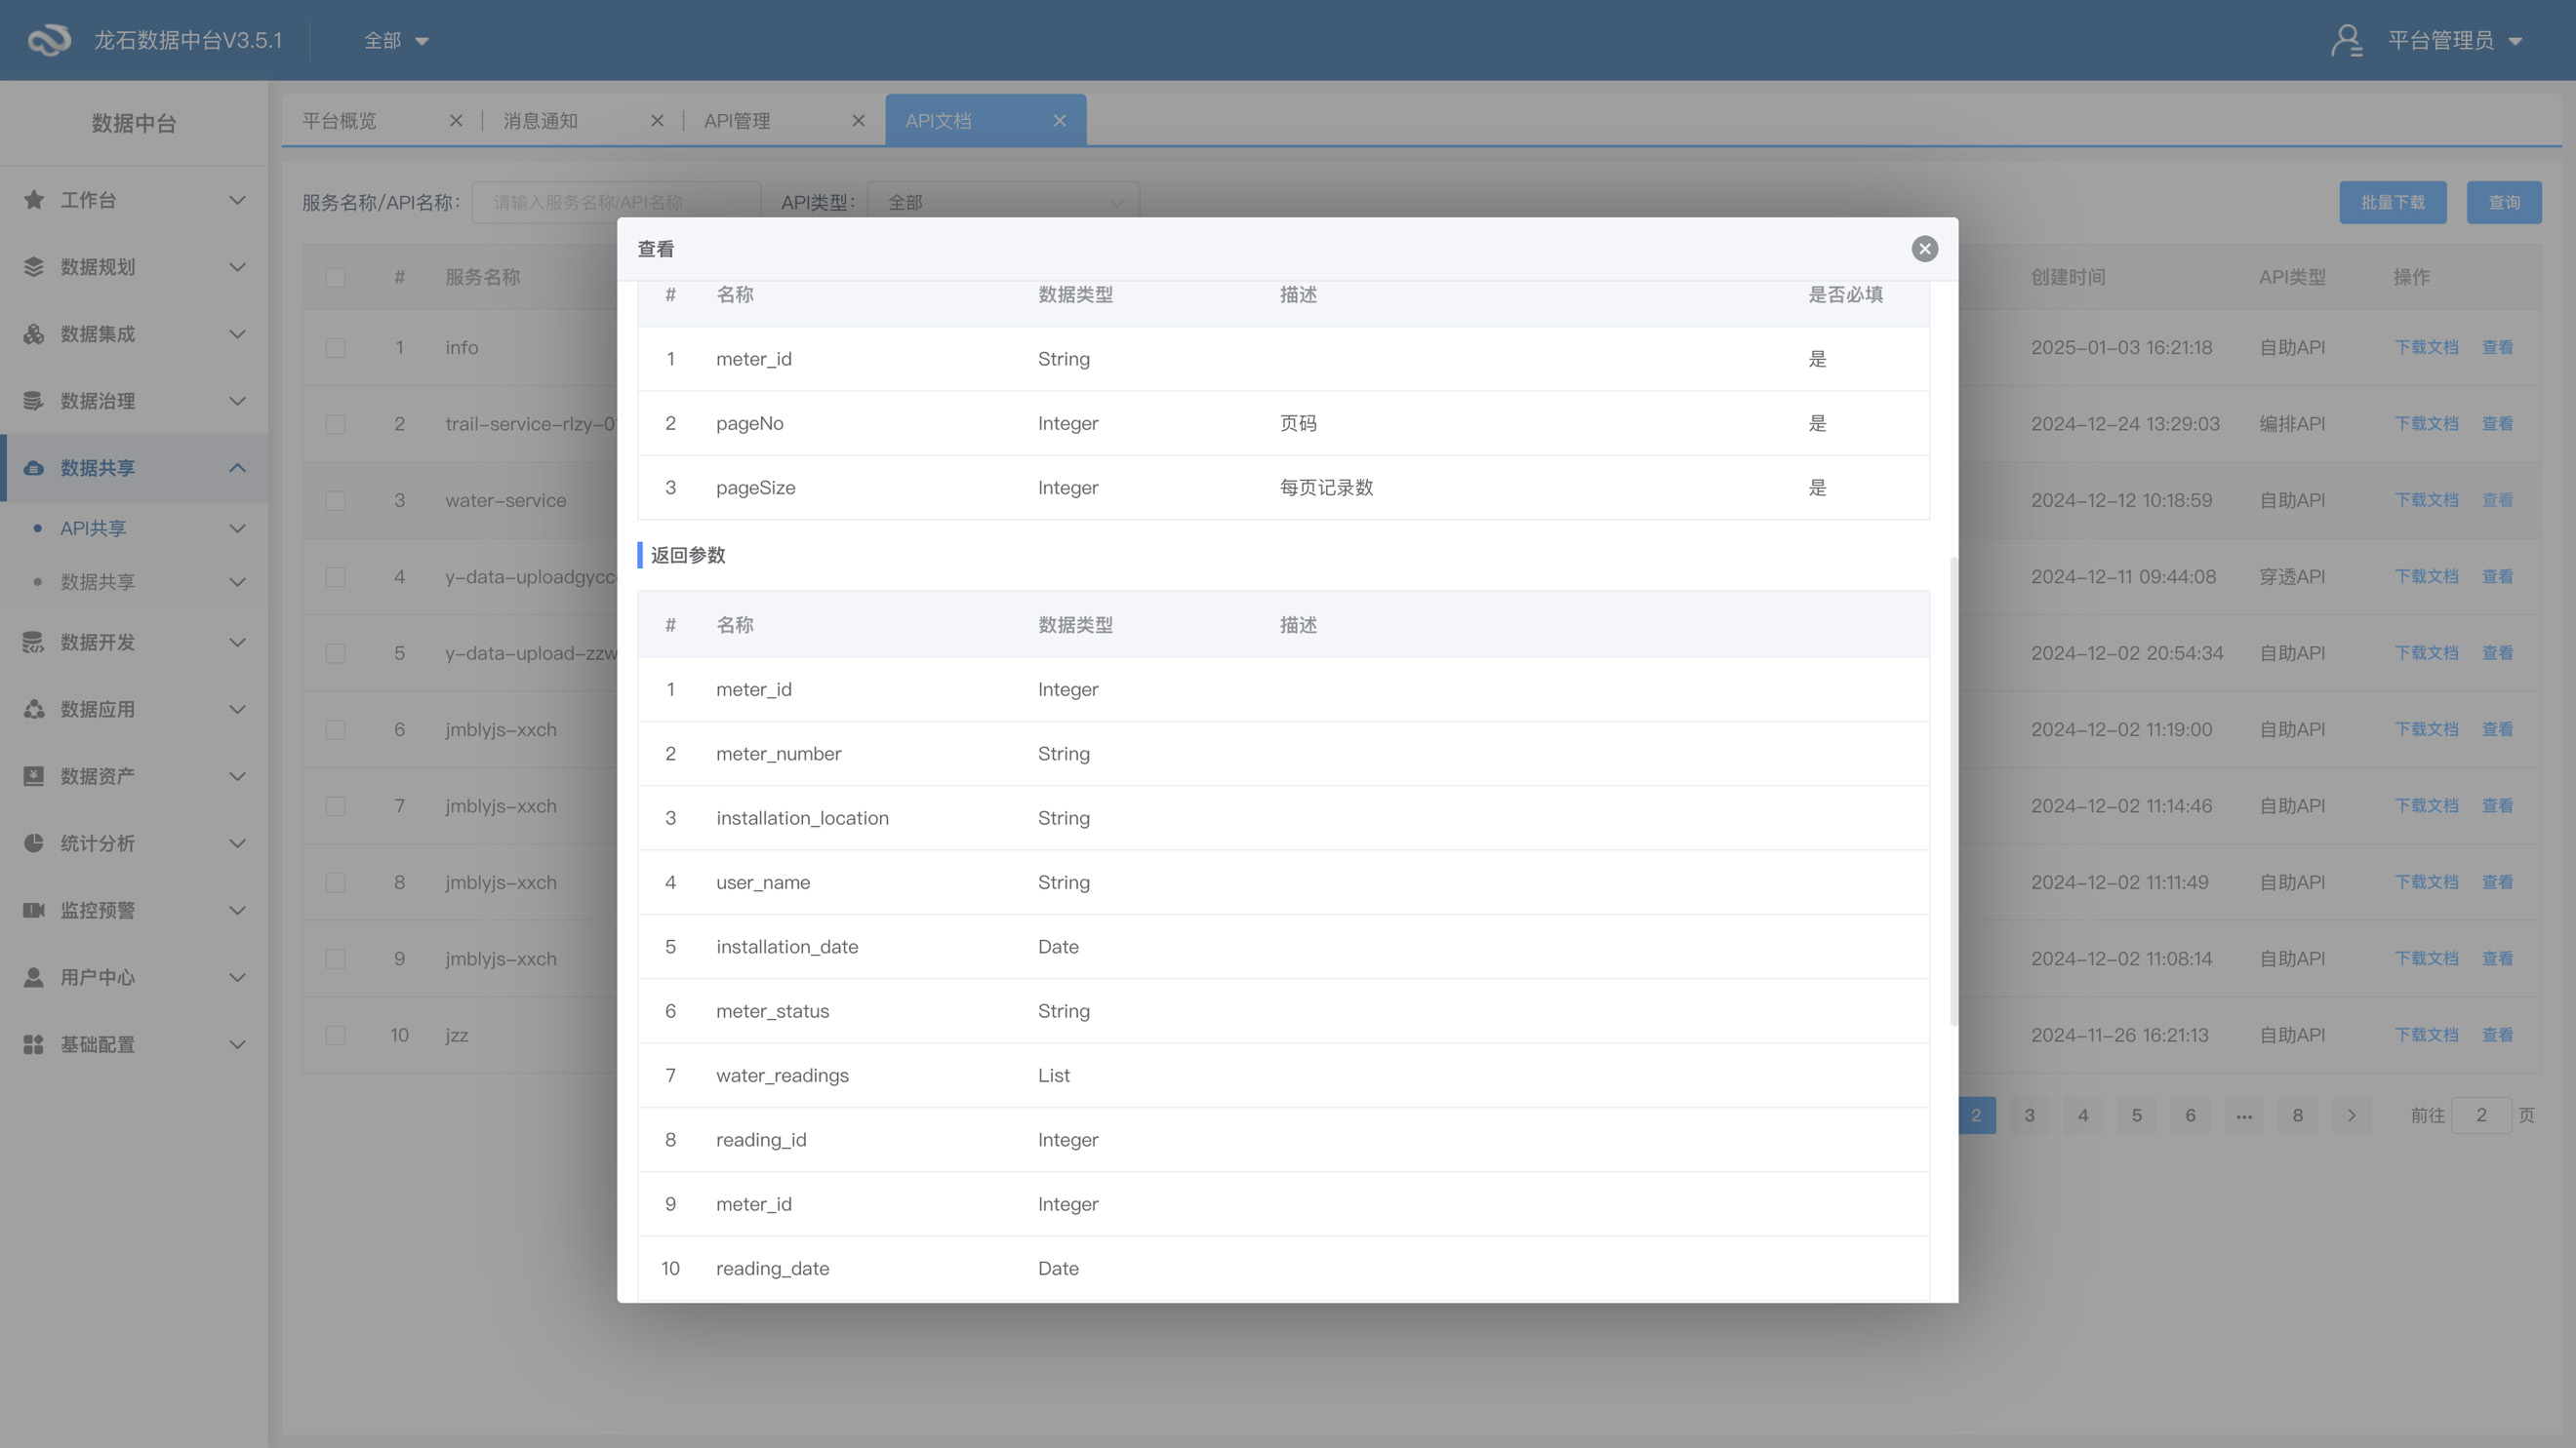The width and height of the screenshot is (2576, 1448).
Task: Close the API管理 tab
Action: [x=858, y=121]
